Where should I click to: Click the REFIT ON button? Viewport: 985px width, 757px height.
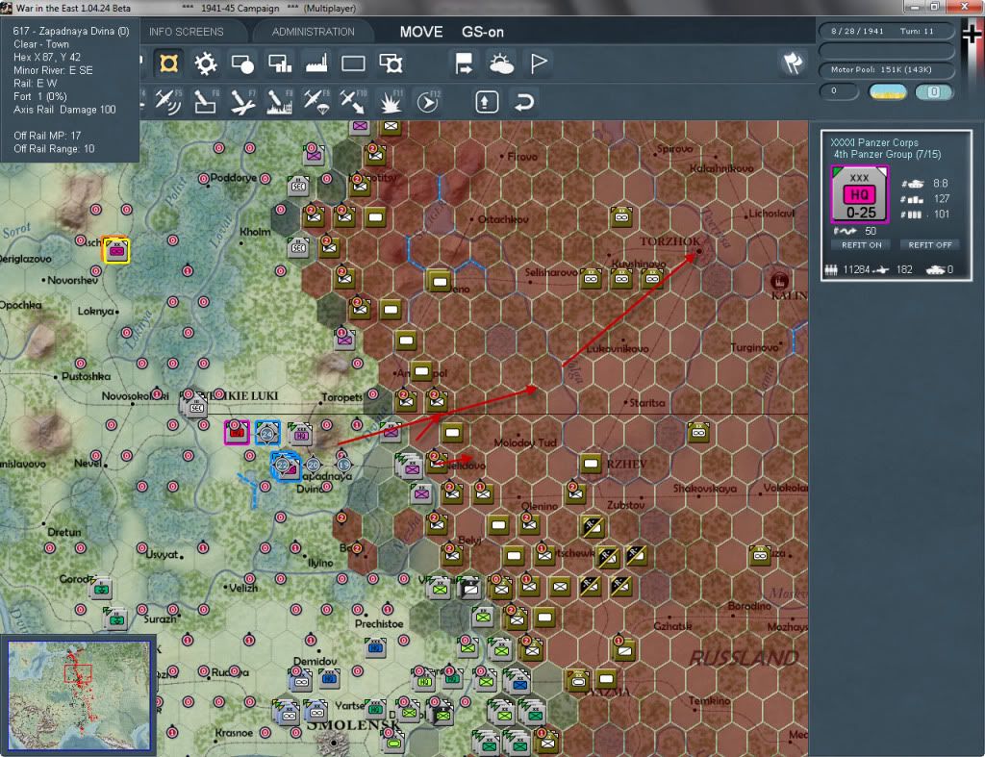tap(861, 245)
